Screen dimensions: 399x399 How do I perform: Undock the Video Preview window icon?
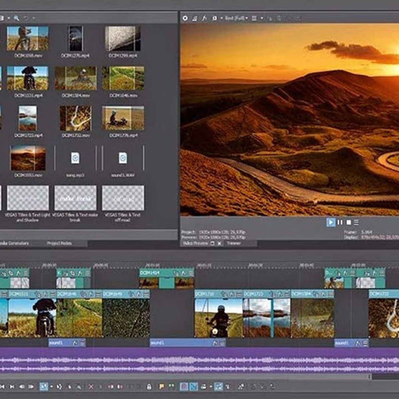(x=212, y=243)
